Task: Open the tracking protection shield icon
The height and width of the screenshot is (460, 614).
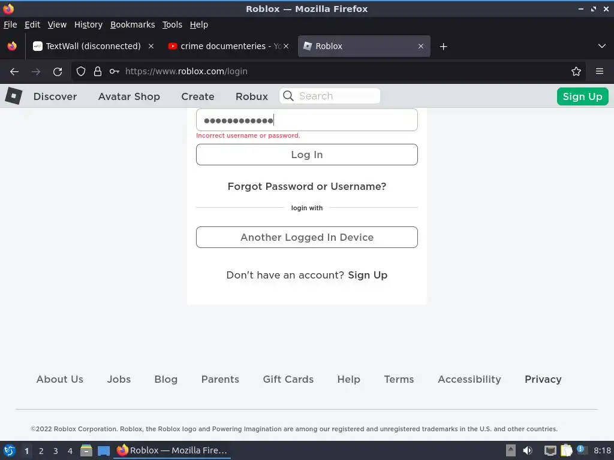Action: click(x=81, y=71)
